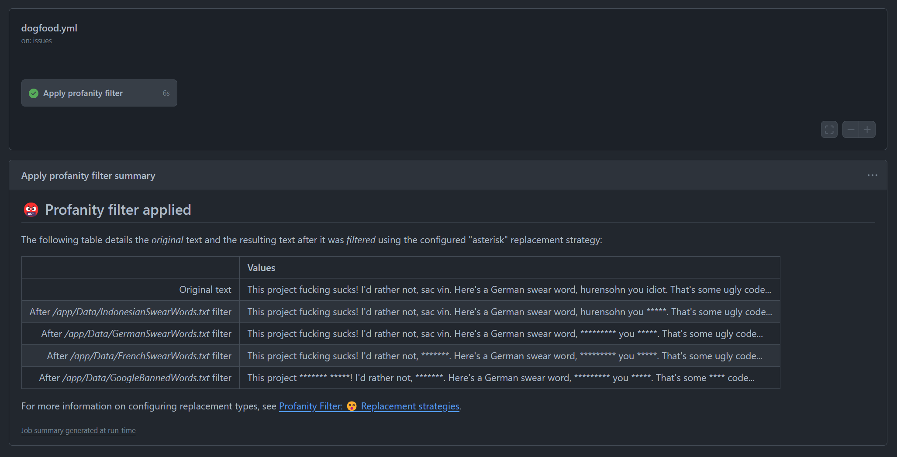Image resolution: width=897 pixels, height=457 pixels.
Task: Open the Apply profanity filter job
Action: [99, 93]
